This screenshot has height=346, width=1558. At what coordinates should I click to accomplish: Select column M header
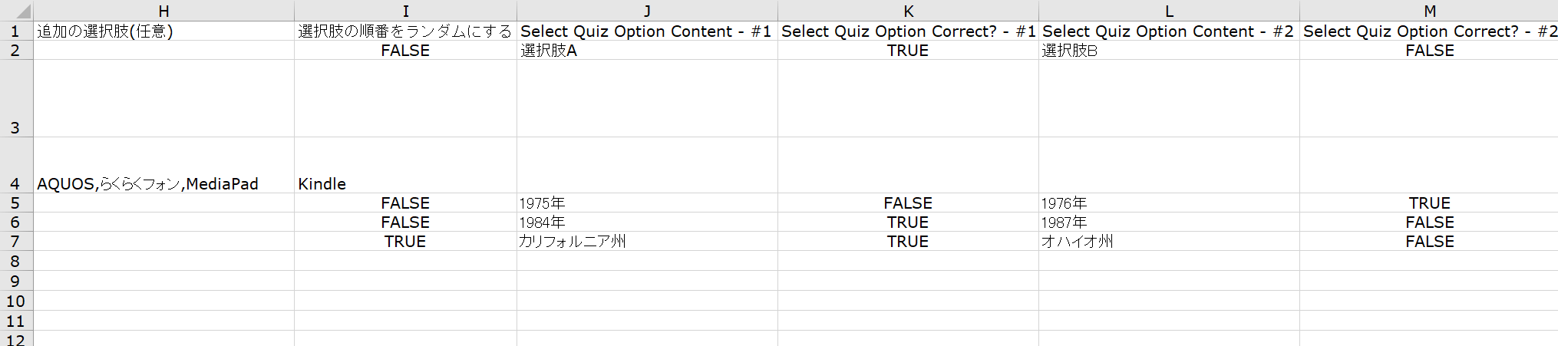pos(1429,11)
